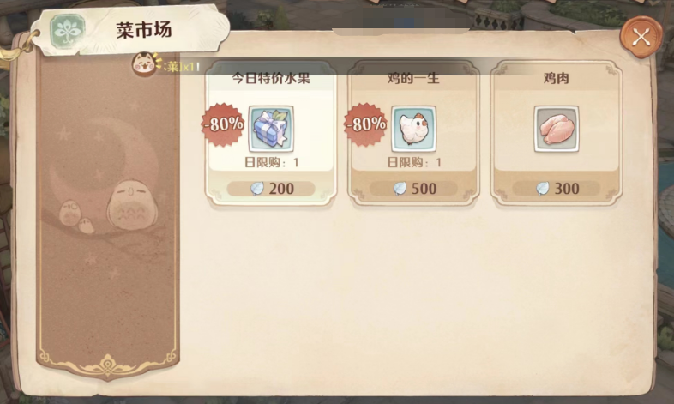This screenshot has width=674, height=404.
Task: Buy 鸡的一生 for 500
Action: point(413,189)
